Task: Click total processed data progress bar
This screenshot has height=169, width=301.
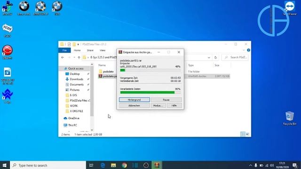Action: (x=150, y=92)
